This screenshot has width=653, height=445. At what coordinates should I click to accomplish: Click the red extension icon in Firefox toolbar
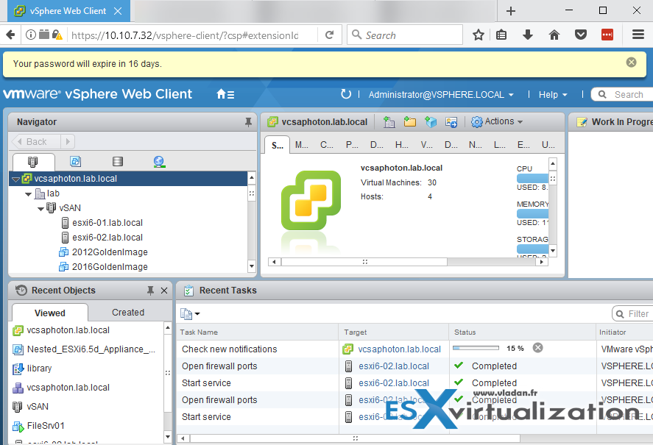click(607, 35)
